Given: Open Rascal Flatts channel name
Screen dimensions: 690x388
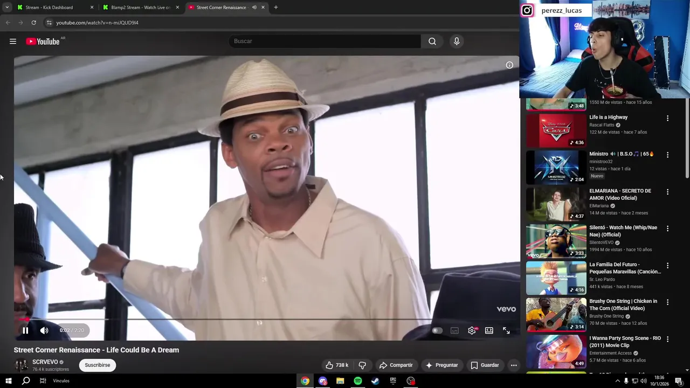Looking at the screenshot, I should point(602,125).
